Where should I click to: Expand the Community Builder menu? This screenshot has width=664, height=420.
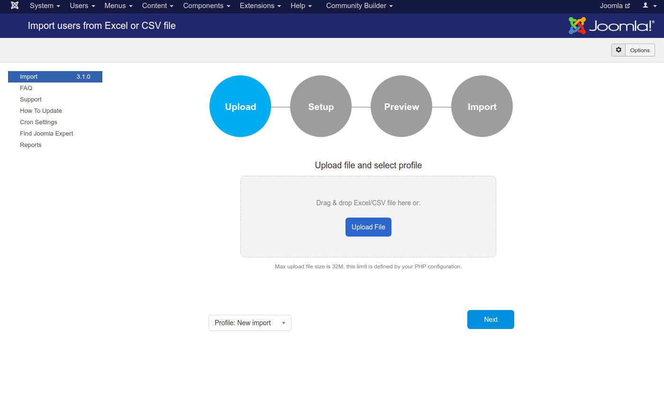pos(359,6)
